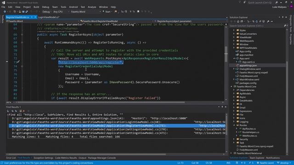Open the Analyze menu

[92, 7]
